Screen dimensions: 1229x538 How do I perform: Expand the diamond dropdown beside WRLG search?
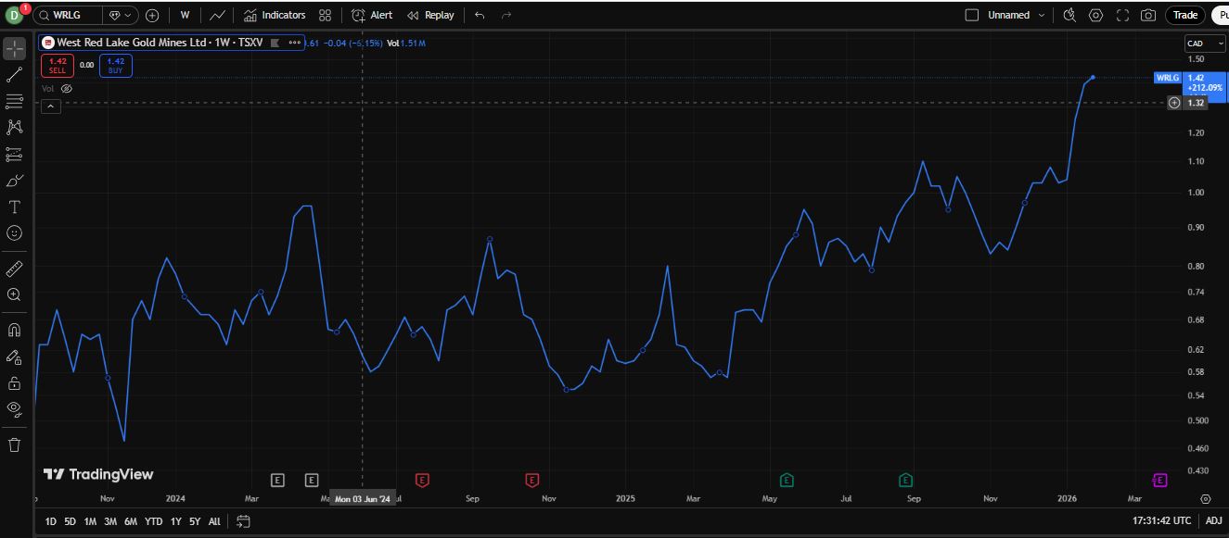(x=120, y=15)
